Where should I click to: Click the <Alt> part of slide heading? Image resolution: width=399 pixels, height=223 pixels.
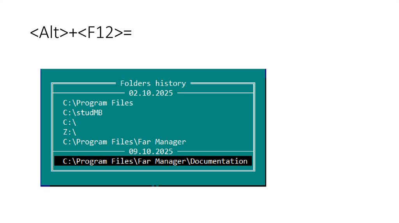pyautogui.click(x=49, y=33)
